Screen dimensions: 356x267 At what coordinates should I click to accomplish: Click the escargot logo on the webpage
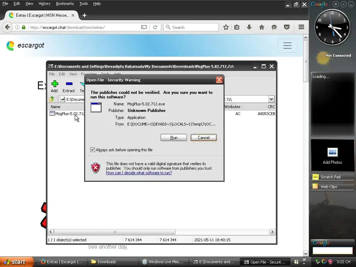point(25,46)
